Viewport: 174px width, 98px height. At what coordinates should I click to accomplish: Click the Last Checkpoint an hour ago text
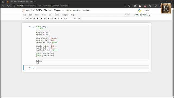pyautogui.click(x=71, y=10)
